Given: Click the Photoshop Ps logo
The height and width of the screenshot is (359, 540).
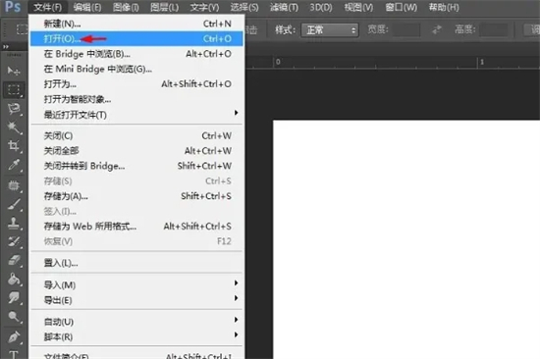Looking at the screenshot, I should click(x=13, y=7).
